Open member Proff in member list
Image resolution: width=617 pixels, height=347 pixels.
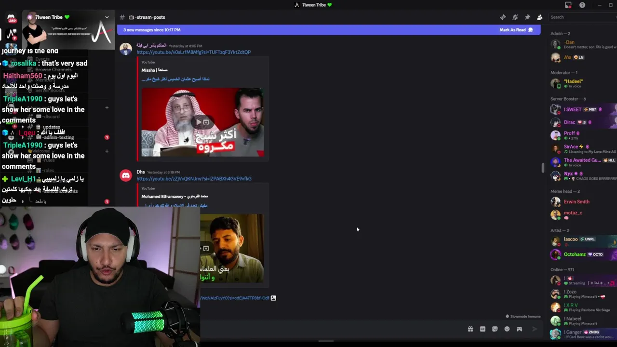583,135
